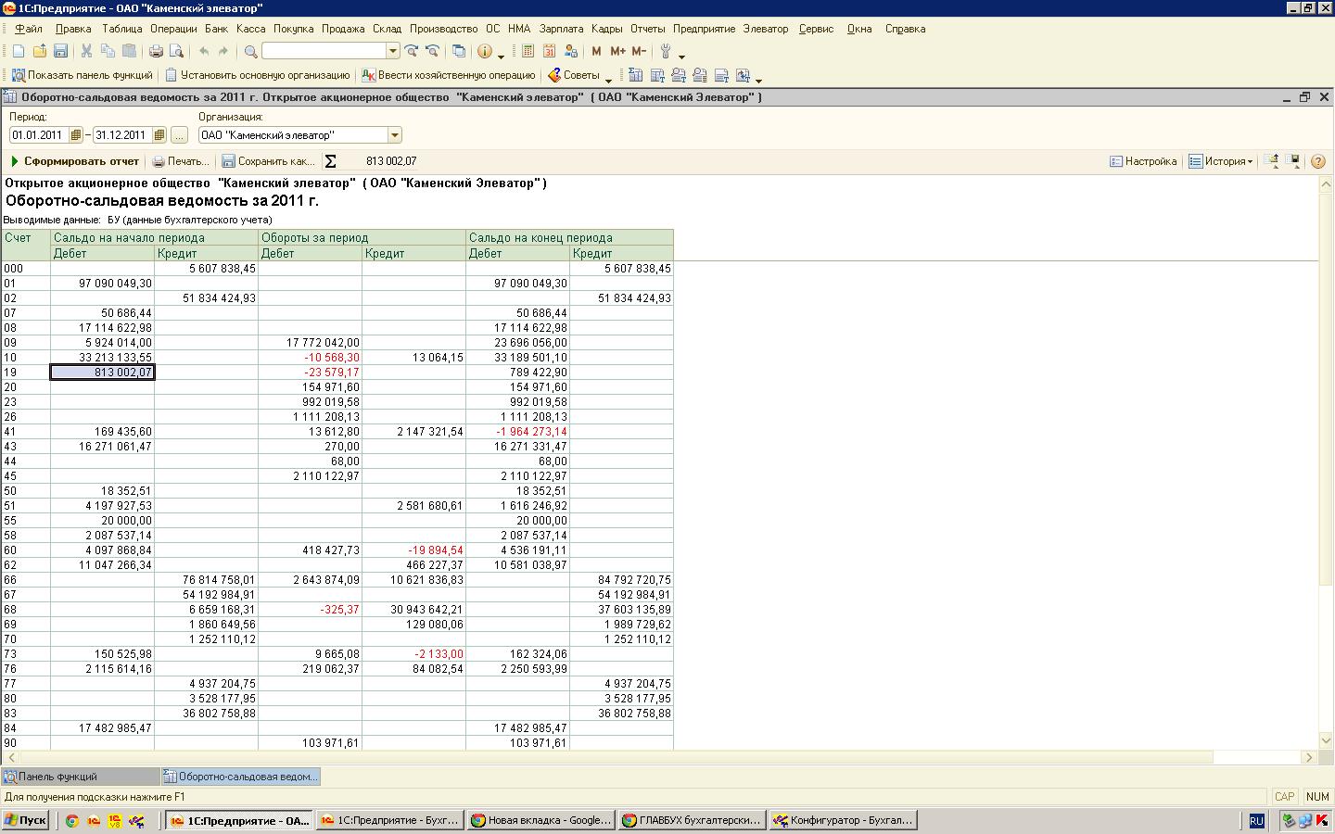Open the help question mark icon in report toolbar

1318,161
